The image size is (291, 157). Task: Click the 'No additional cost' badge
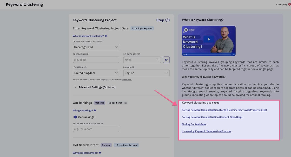(x=117, y=103)
